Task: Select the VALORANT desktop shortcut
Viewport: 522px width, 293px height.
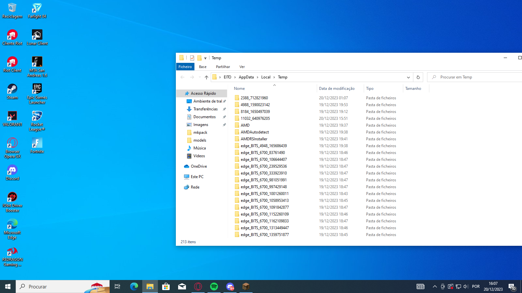Action: point(12,119)
